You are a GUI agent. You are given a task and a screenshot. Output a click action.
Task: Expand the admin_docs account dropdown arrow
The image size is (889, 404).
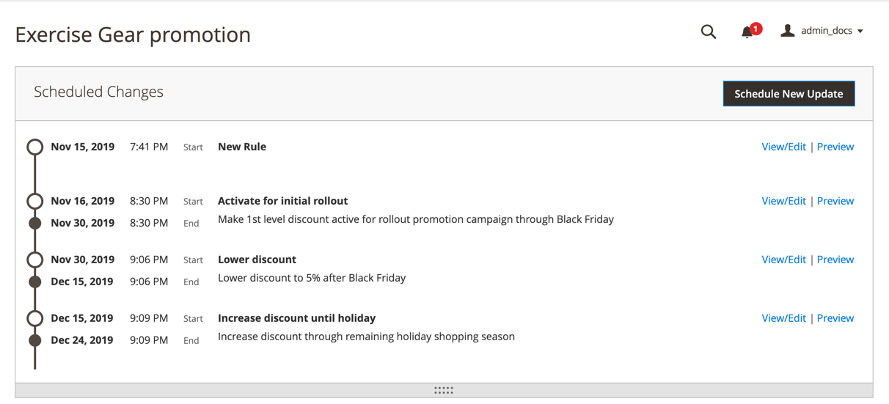click(860, 32)
